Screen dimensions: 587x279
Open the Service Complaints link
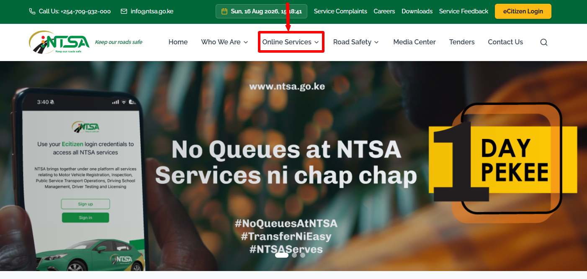coord(340,11)
